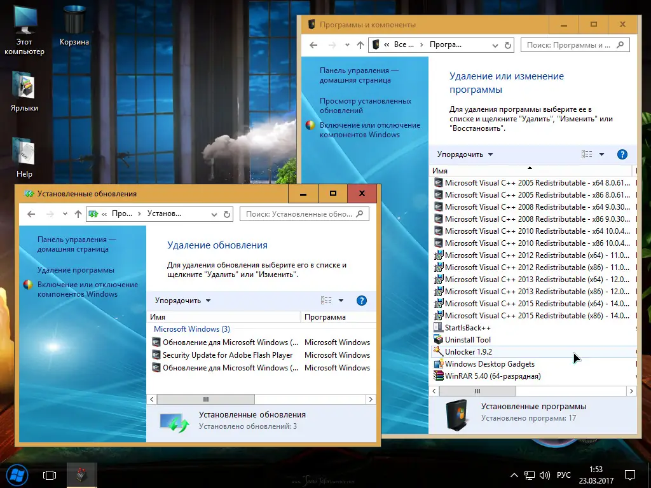Select Visual C++ 2008 Redistributable x86 entry
The image size is (651, 488).
[534, 219]
